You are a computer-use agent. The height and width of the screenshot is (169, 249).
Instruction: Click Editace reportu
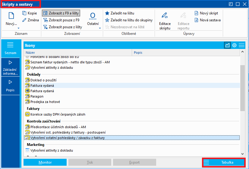[183, 21]
